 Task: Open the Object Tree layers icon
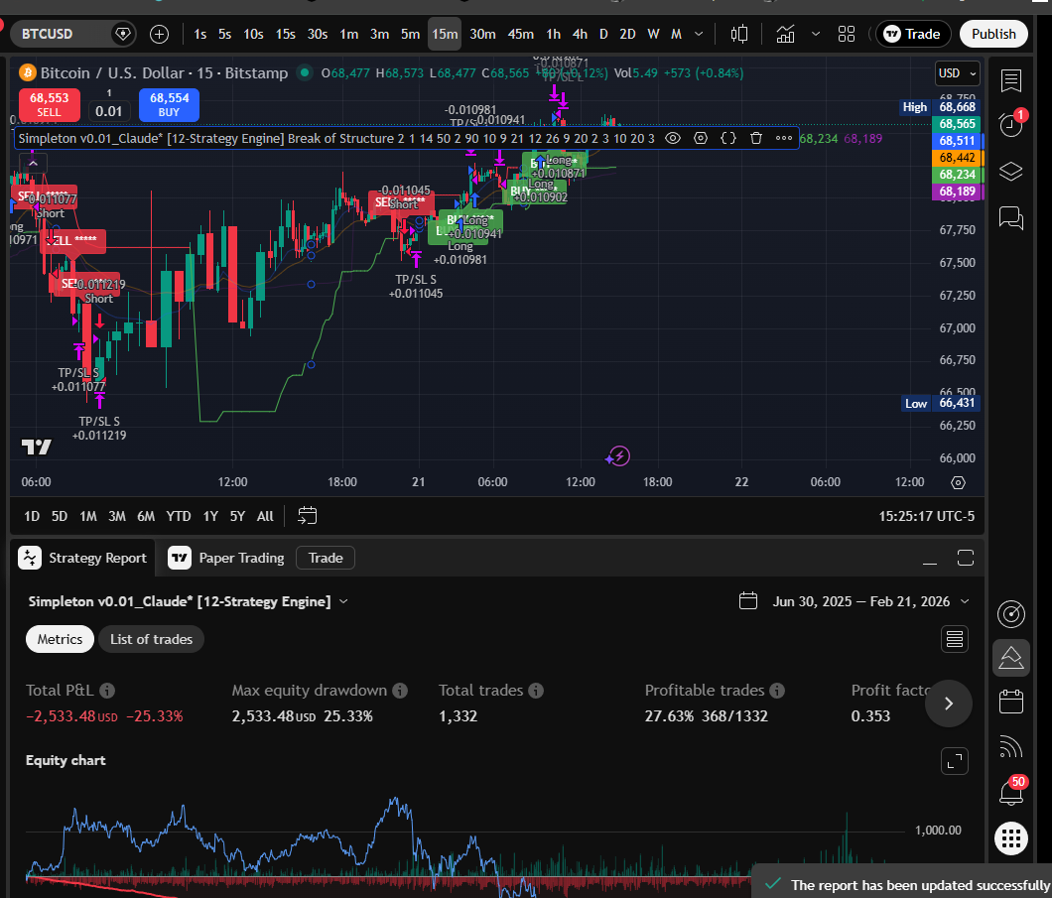click(1010, 171)
